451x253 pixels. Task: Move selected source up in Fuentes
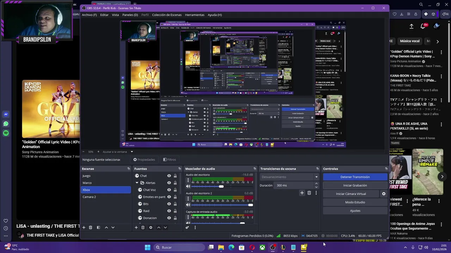159,227
